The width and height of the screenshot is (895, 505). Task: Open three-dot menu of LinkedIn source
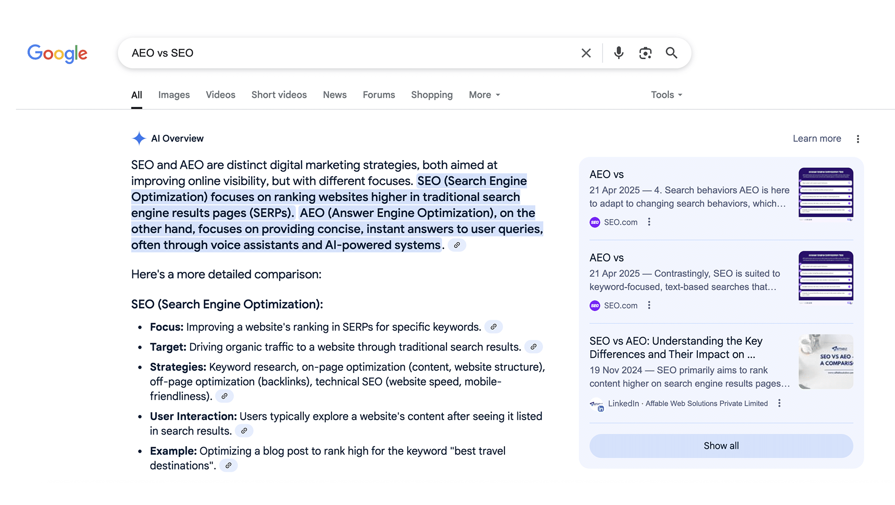click(779, 403)
